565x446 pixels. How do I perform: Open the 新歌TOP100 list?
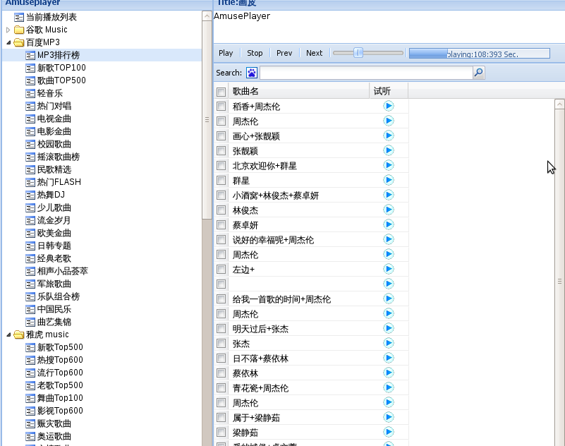point(61,68)
